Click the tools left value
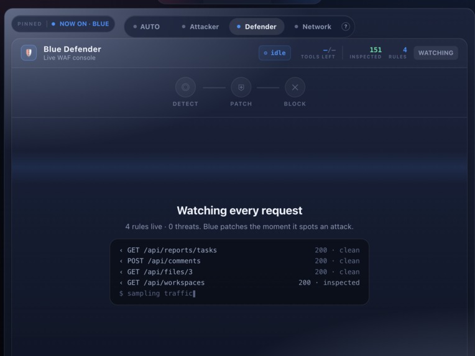This screenshot has height=356, width=475. [x=329, y=50]
